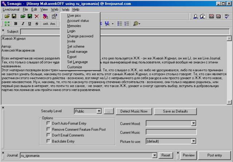The height and width of the screenshot is (162, 233).
Task: Click the green open-folder draft icon
Action: tap(23, 16)
